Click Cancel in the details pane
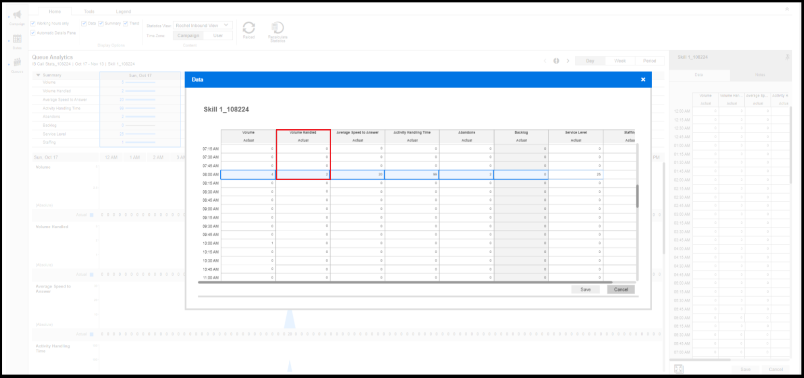This screenshot has width=804, height=378. click(776, 369)
